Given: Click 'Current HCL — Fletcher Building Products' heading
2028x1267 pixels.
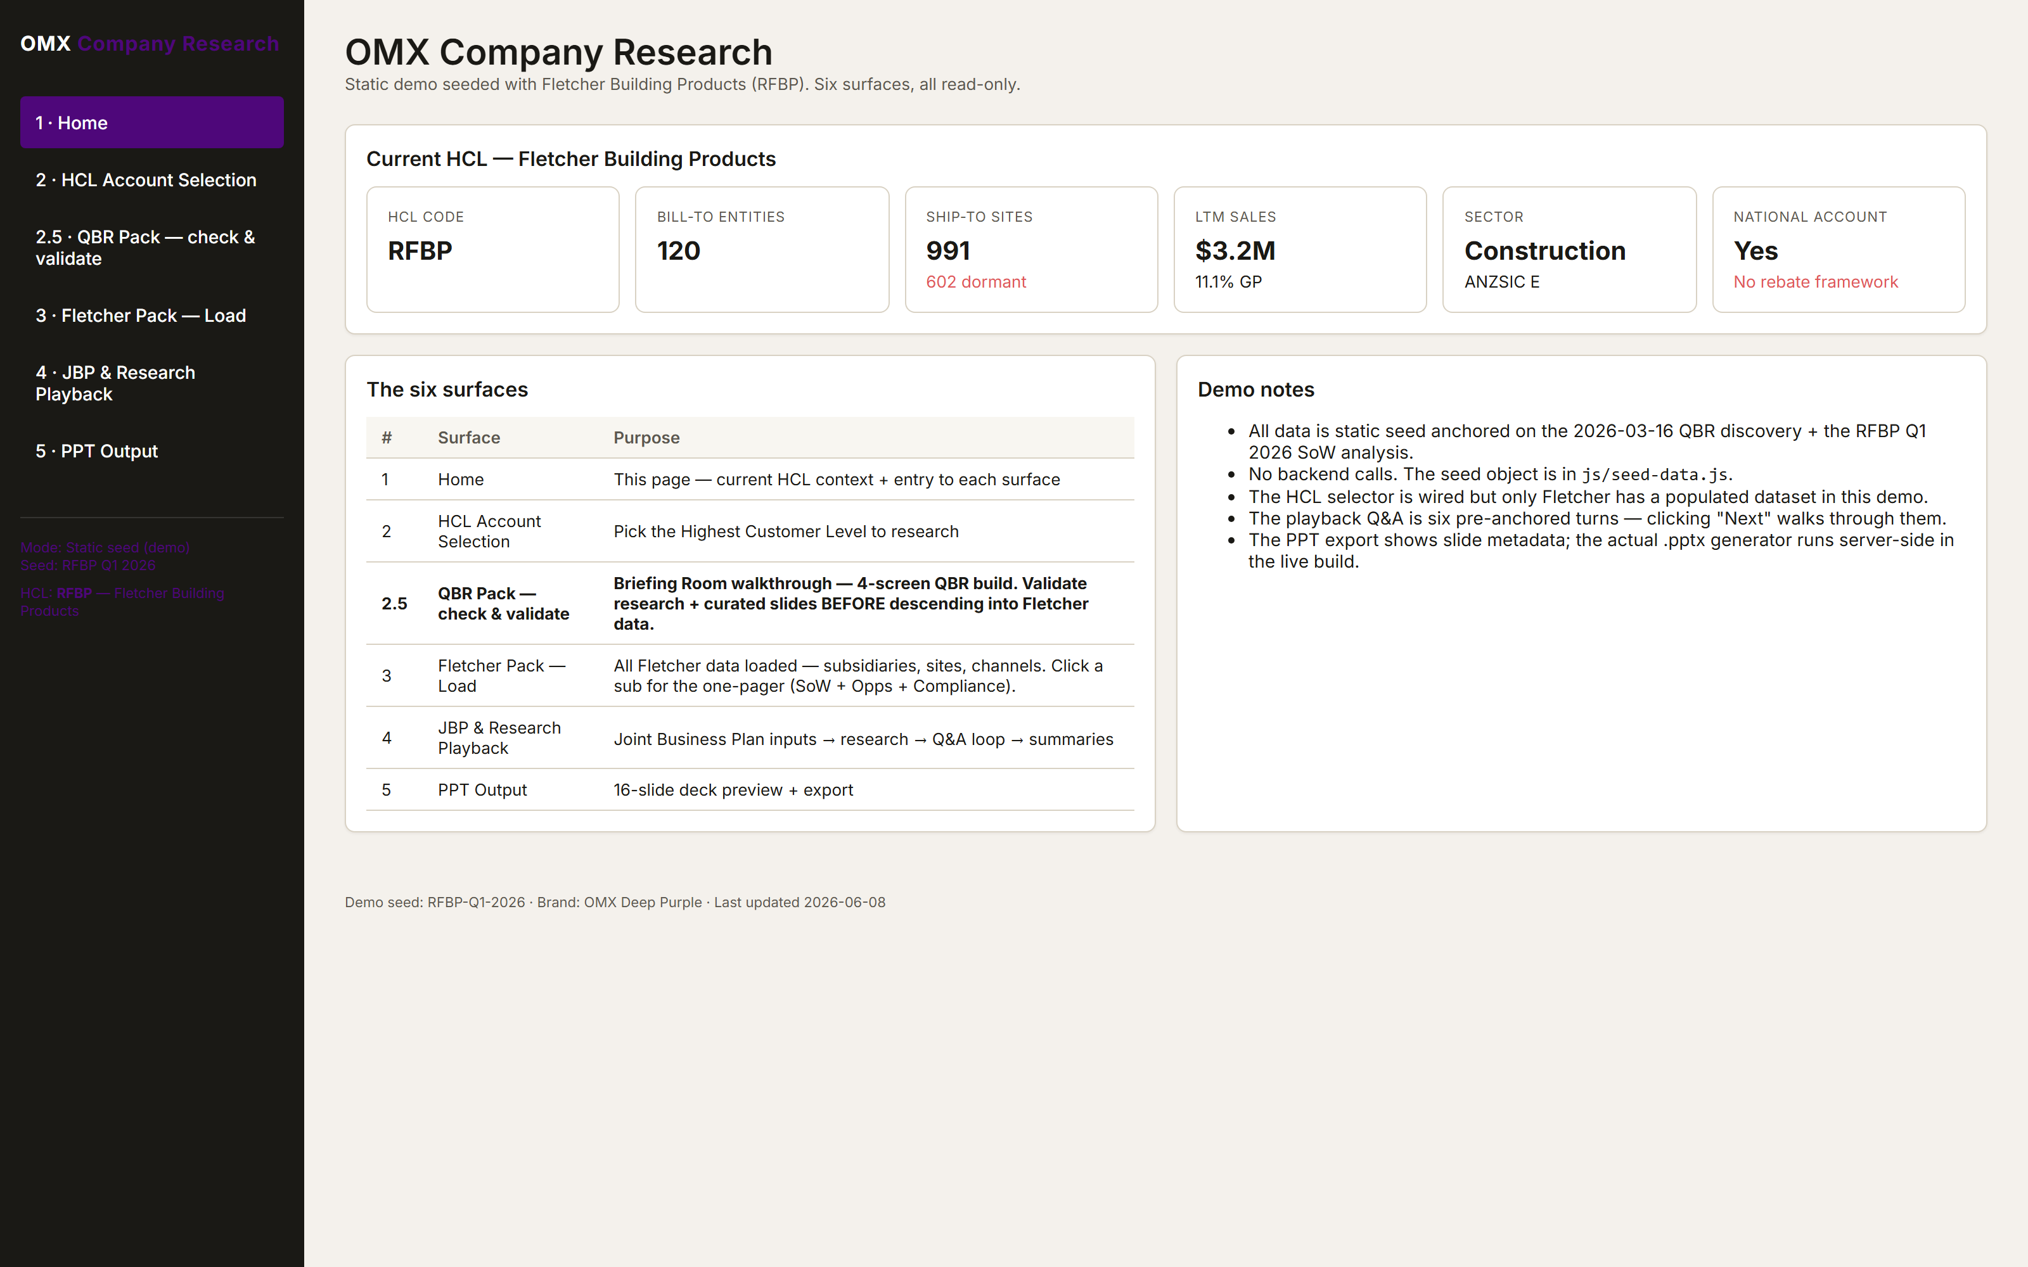Looking at the screenshot, I should [570, 158].
